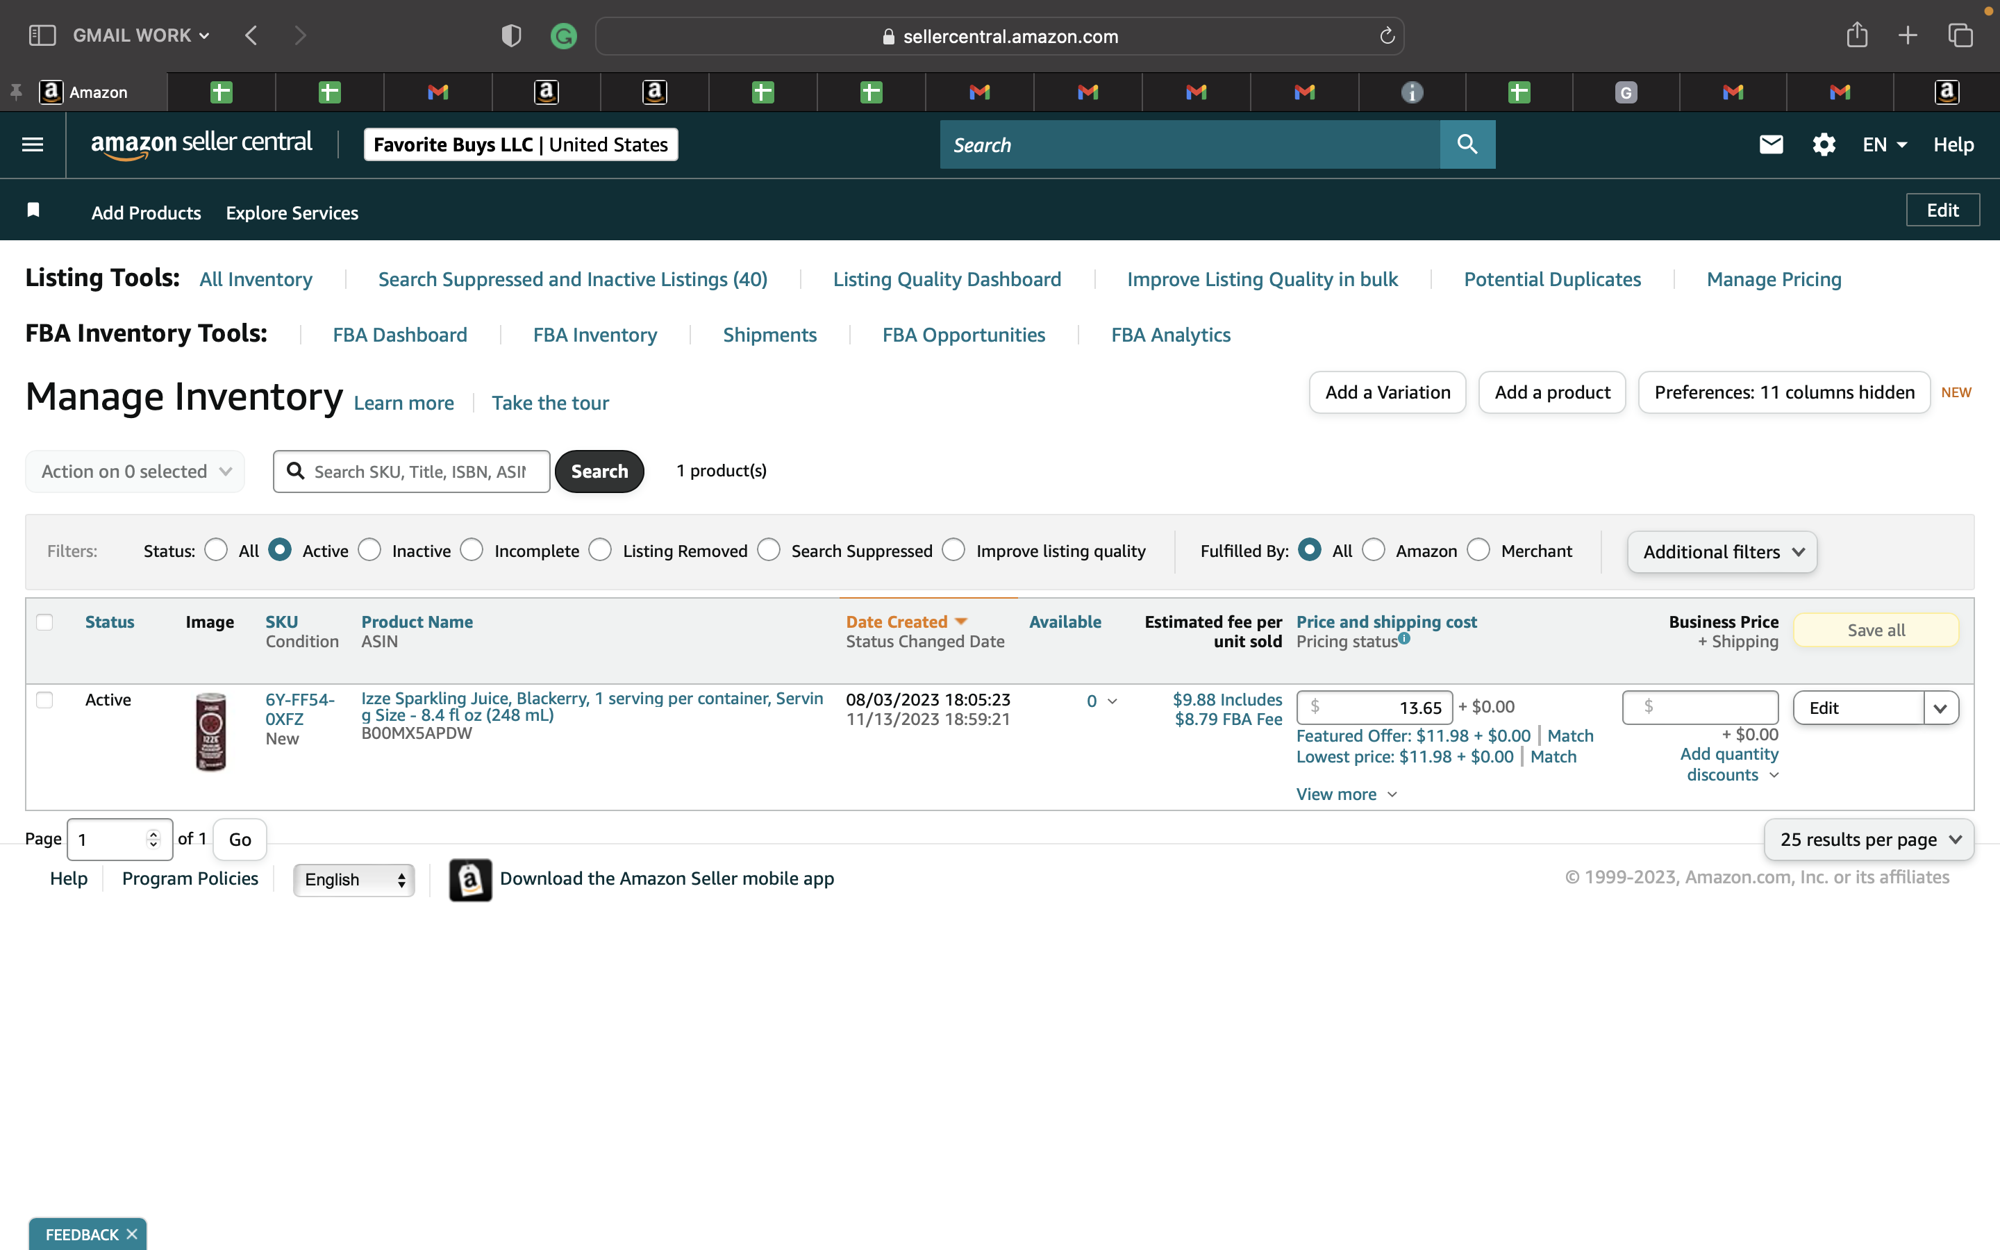This screenshot has height=1250, width=2000.
Task: Select Fulfilled By Amazon radio button
Action: pyautogui.click(x=1374, y=550)
